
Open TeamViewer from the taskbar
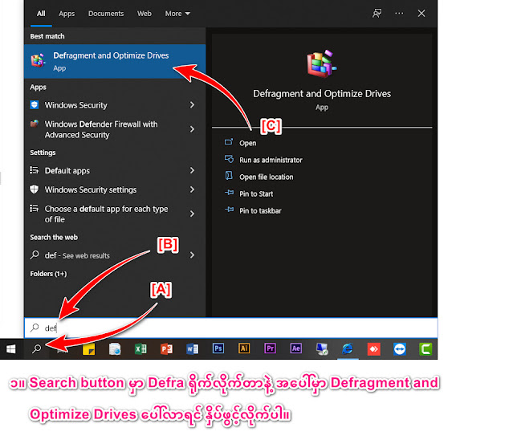tap(400, 349)
